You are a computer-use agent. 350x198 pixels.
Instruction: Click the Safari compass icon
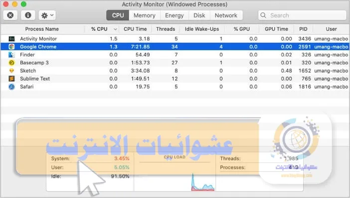pyautogui.click(x=11, y=87)
